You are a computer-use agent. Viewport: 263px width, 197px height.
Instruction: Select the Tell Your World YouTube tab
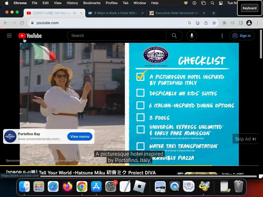pos(51,13)
